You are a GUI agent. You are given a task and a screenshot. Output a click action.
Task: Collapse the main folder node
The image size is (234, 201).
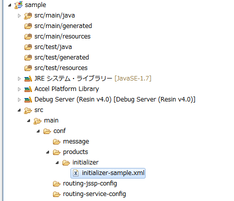(x=28, y=120)
